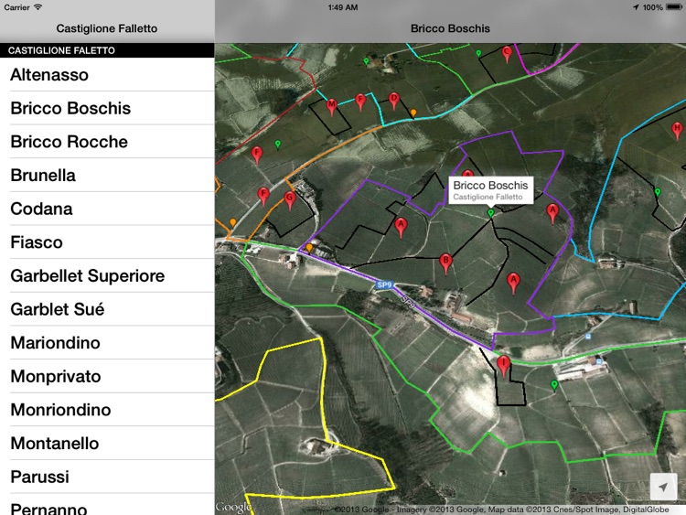The width and height of the screenshot is (686, 515).
Task: Select Pernanno at the list bottom
Action: click(107, 505)
